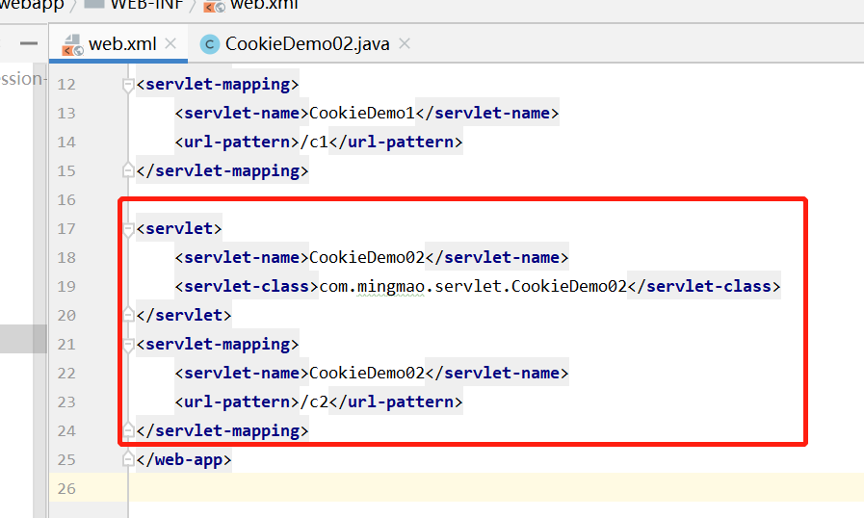Click the CookieDemo02 class icon in tab
The image size is (864, 518).
point(209,44)
